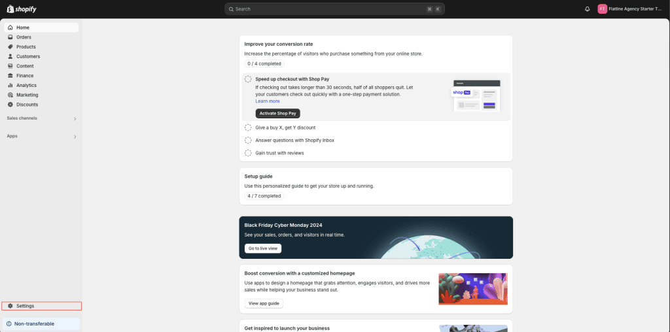Open Discounts menu item
This screenshot has width=670, height=332.
(41, 105)
